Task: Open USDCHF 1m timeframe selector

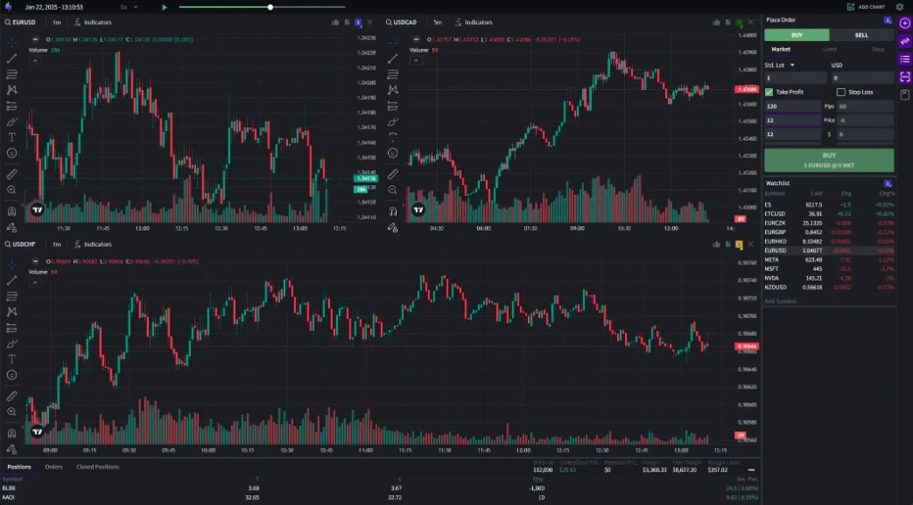Action: coord(56,244)
